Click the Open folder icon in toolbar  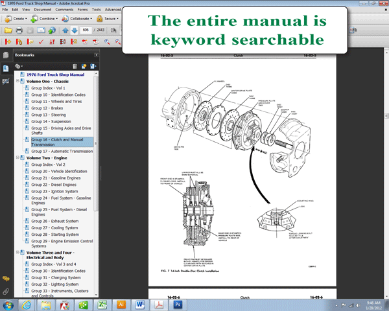pyautogui.click(x=8, y=30)
